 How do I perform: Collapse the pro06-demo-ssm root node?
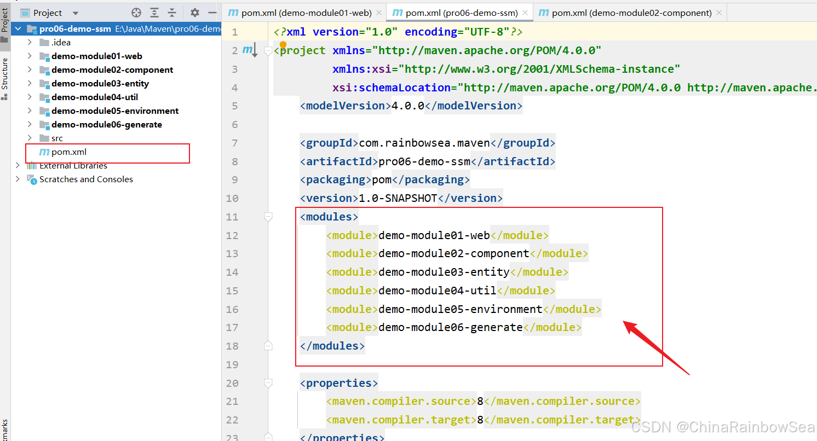click(x=18, y=28)
